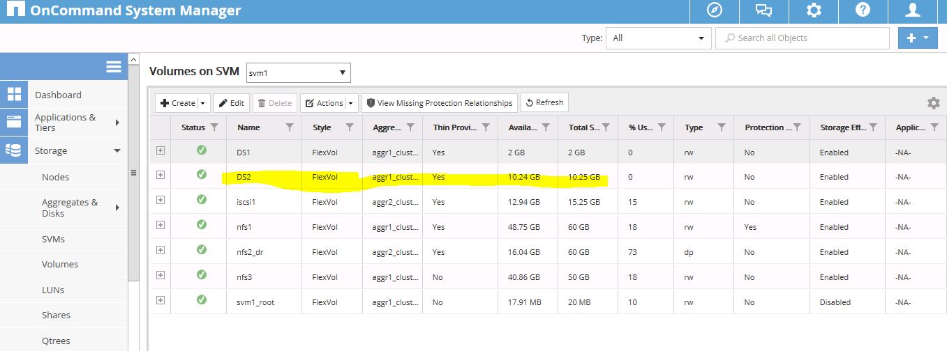The height and width of the screenshot is (351, 947).
Task: Click the Applications & Tiers sidebar icon
Action: 14,122
